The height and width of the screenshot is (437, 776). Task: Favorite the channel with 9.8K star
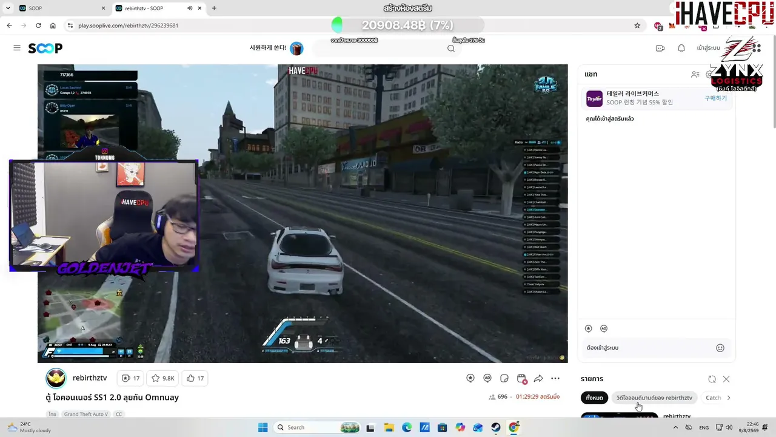tap(162, 378)
